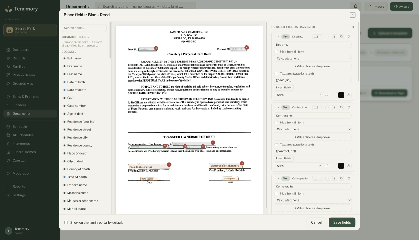This screenshot has width=419, height=240.
Task: Move the Conveyed to field down
Action: click(x=334, y=178)
